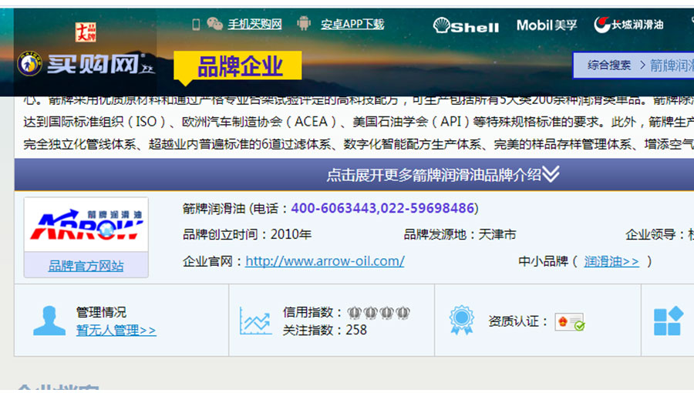
Task: Click the trend line chart icon
Action: tap(255, 321)
